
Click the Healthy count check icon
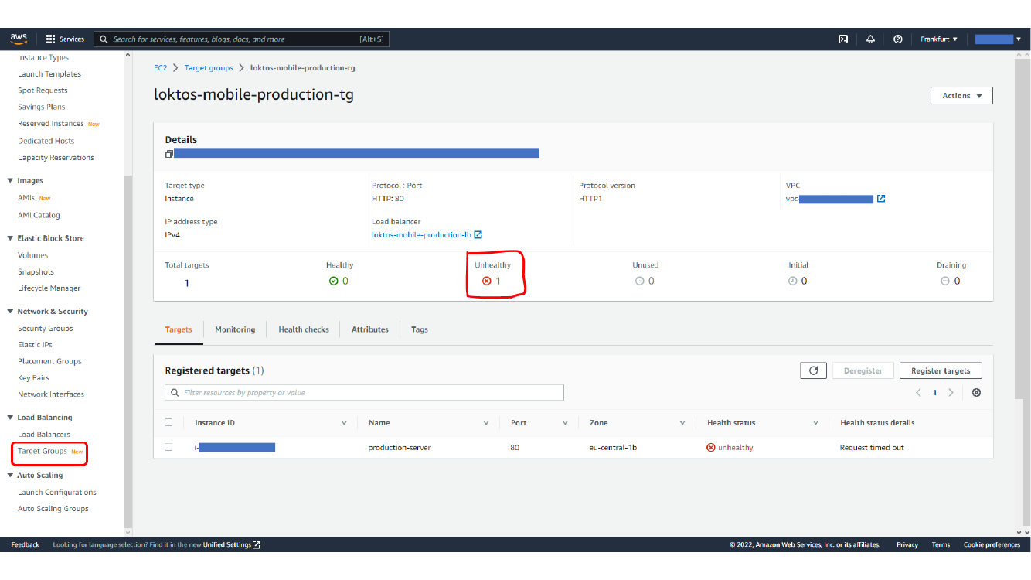click(333, 281)
